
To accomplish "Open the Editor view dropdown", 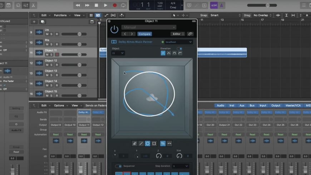I will point(178,34).
